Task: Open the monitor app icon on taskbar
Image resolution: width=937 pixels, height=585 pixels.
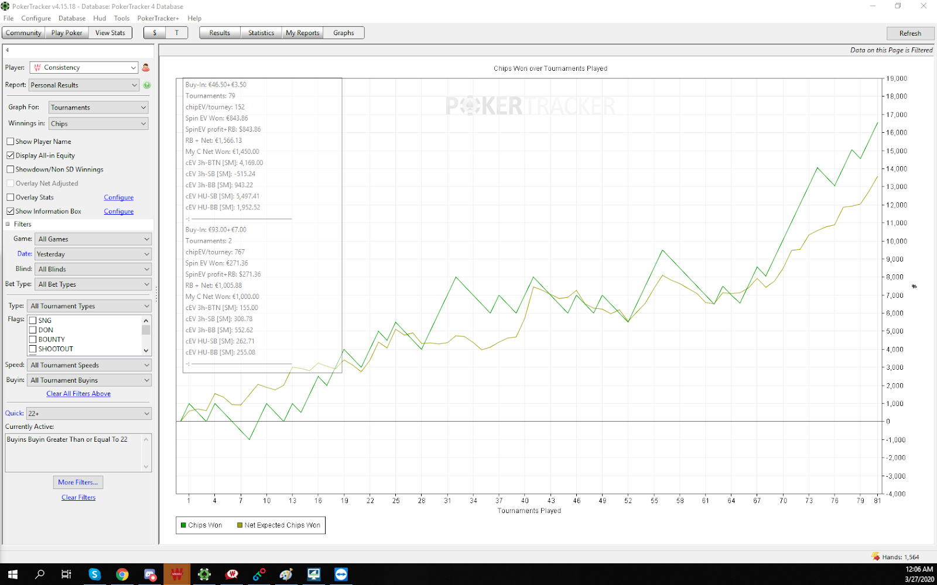Action: [314, 574]
